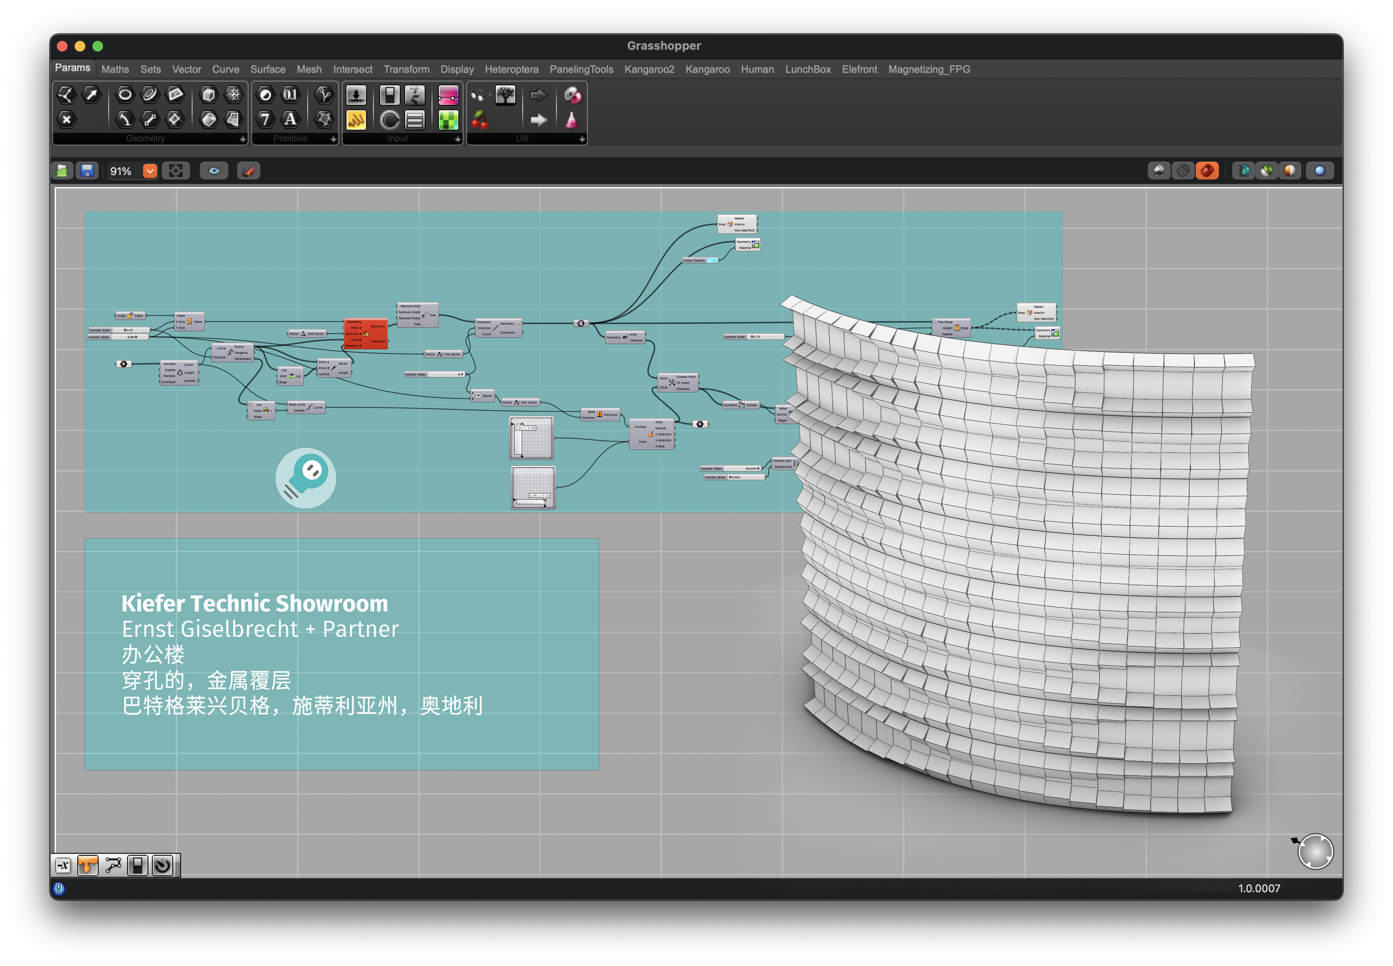Click the upper MD Slider thumbnail
1393x966 pixels.
coord(531,438)
